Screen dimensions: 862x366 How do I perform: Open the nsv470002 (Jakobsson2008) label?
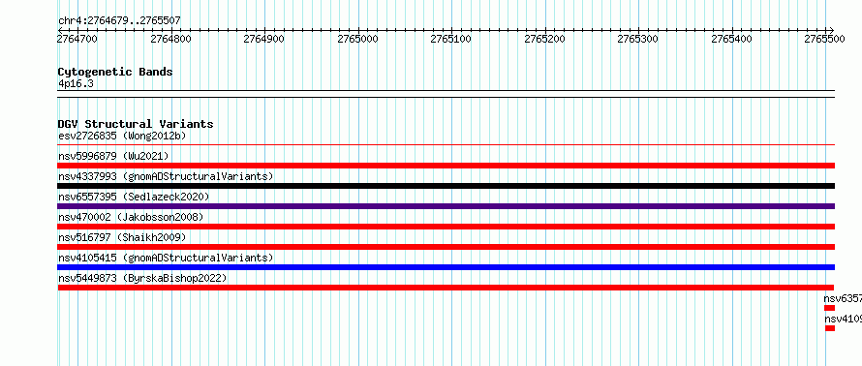[131, 217]
